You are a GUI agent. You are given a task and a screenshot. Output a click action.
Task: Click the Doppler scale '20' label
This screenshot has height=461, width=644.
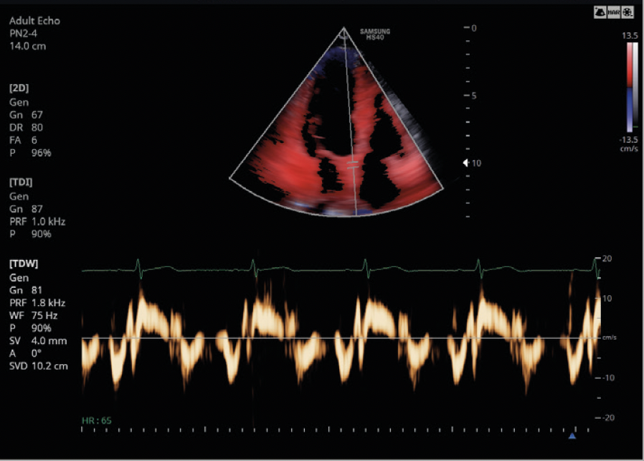607,259
